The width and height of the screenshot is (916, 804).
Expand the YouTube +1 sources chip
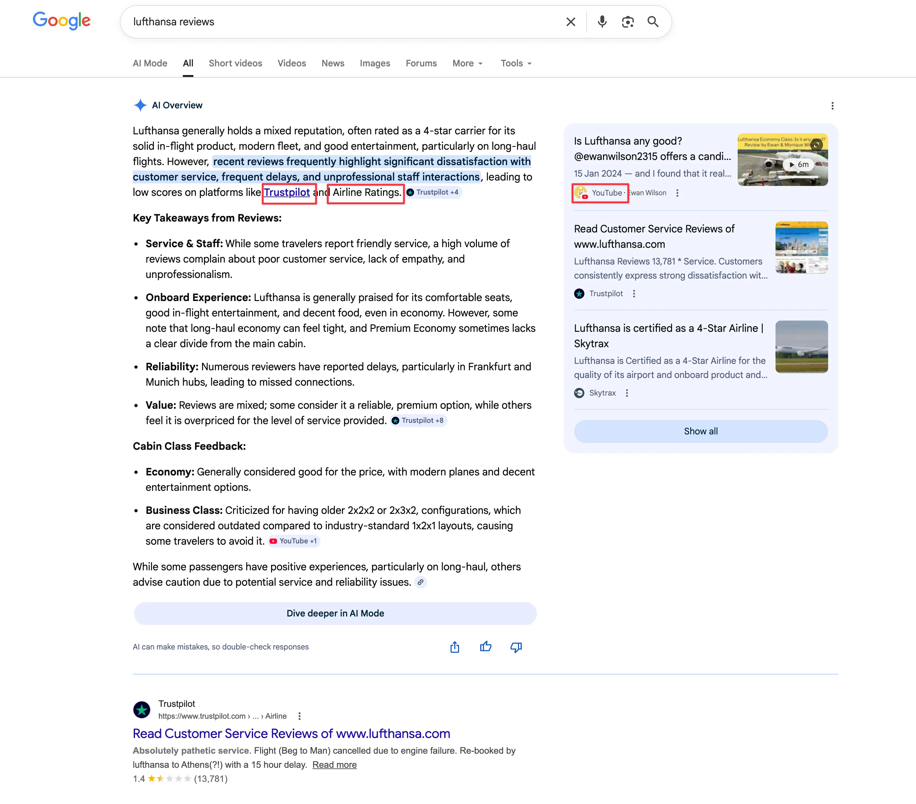(294, 541)
